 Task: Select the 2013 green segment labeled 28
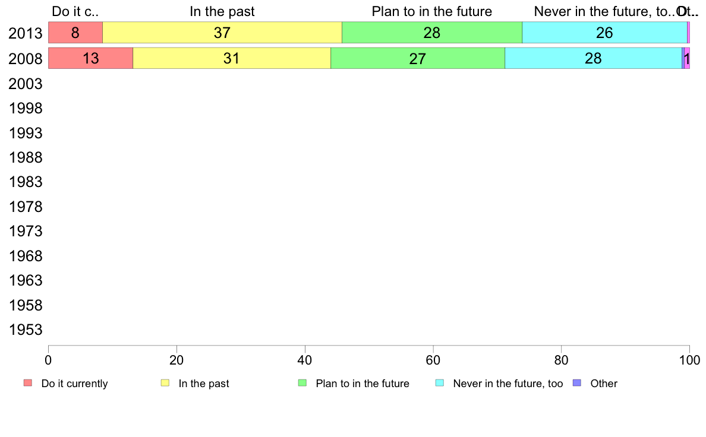(x=432, y=33)
